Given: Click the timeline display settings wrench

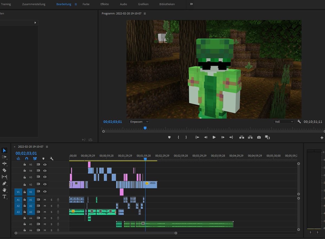Looking at the screenshot, I should click(51, 159).
